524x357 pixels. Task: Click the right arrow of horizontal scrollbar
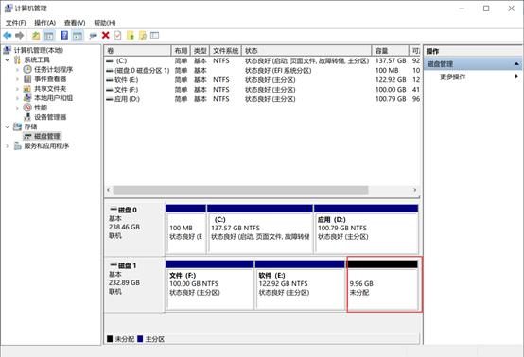click(x=415, y=190)
